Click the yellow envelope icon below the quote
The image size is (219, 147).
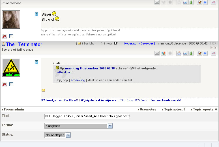[x=44, y=90]
